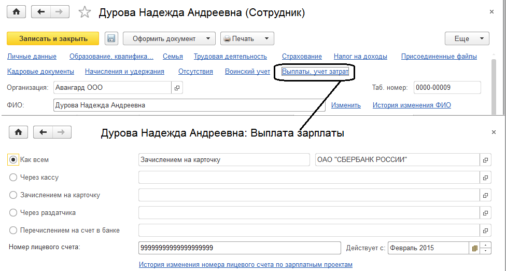This screenshot has height=271, width=506.
Task: Add employee card to favorites star
Action: (85, 12)
